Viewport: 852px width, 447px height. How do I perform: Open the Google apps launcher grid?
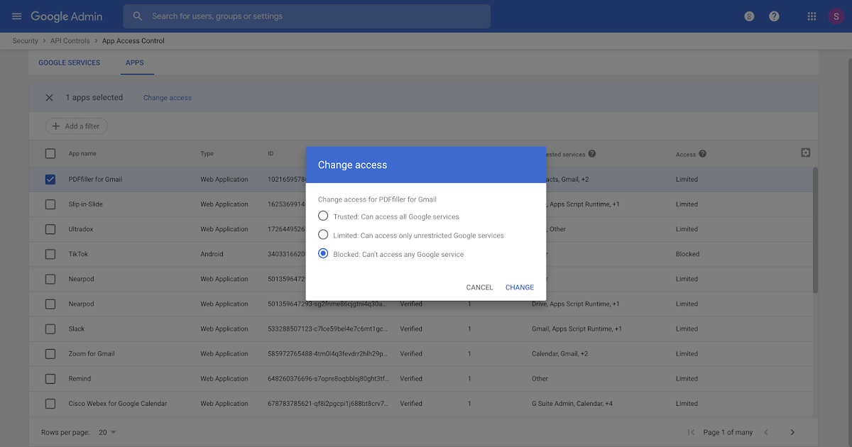point(812,16)
